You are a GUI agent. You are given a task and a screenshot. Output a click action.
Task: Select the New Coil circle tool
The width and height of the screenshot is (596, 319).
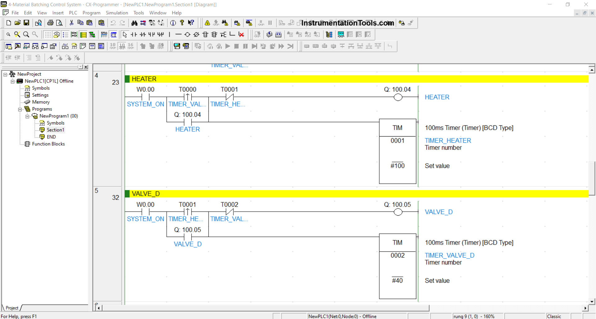(187, 34)
